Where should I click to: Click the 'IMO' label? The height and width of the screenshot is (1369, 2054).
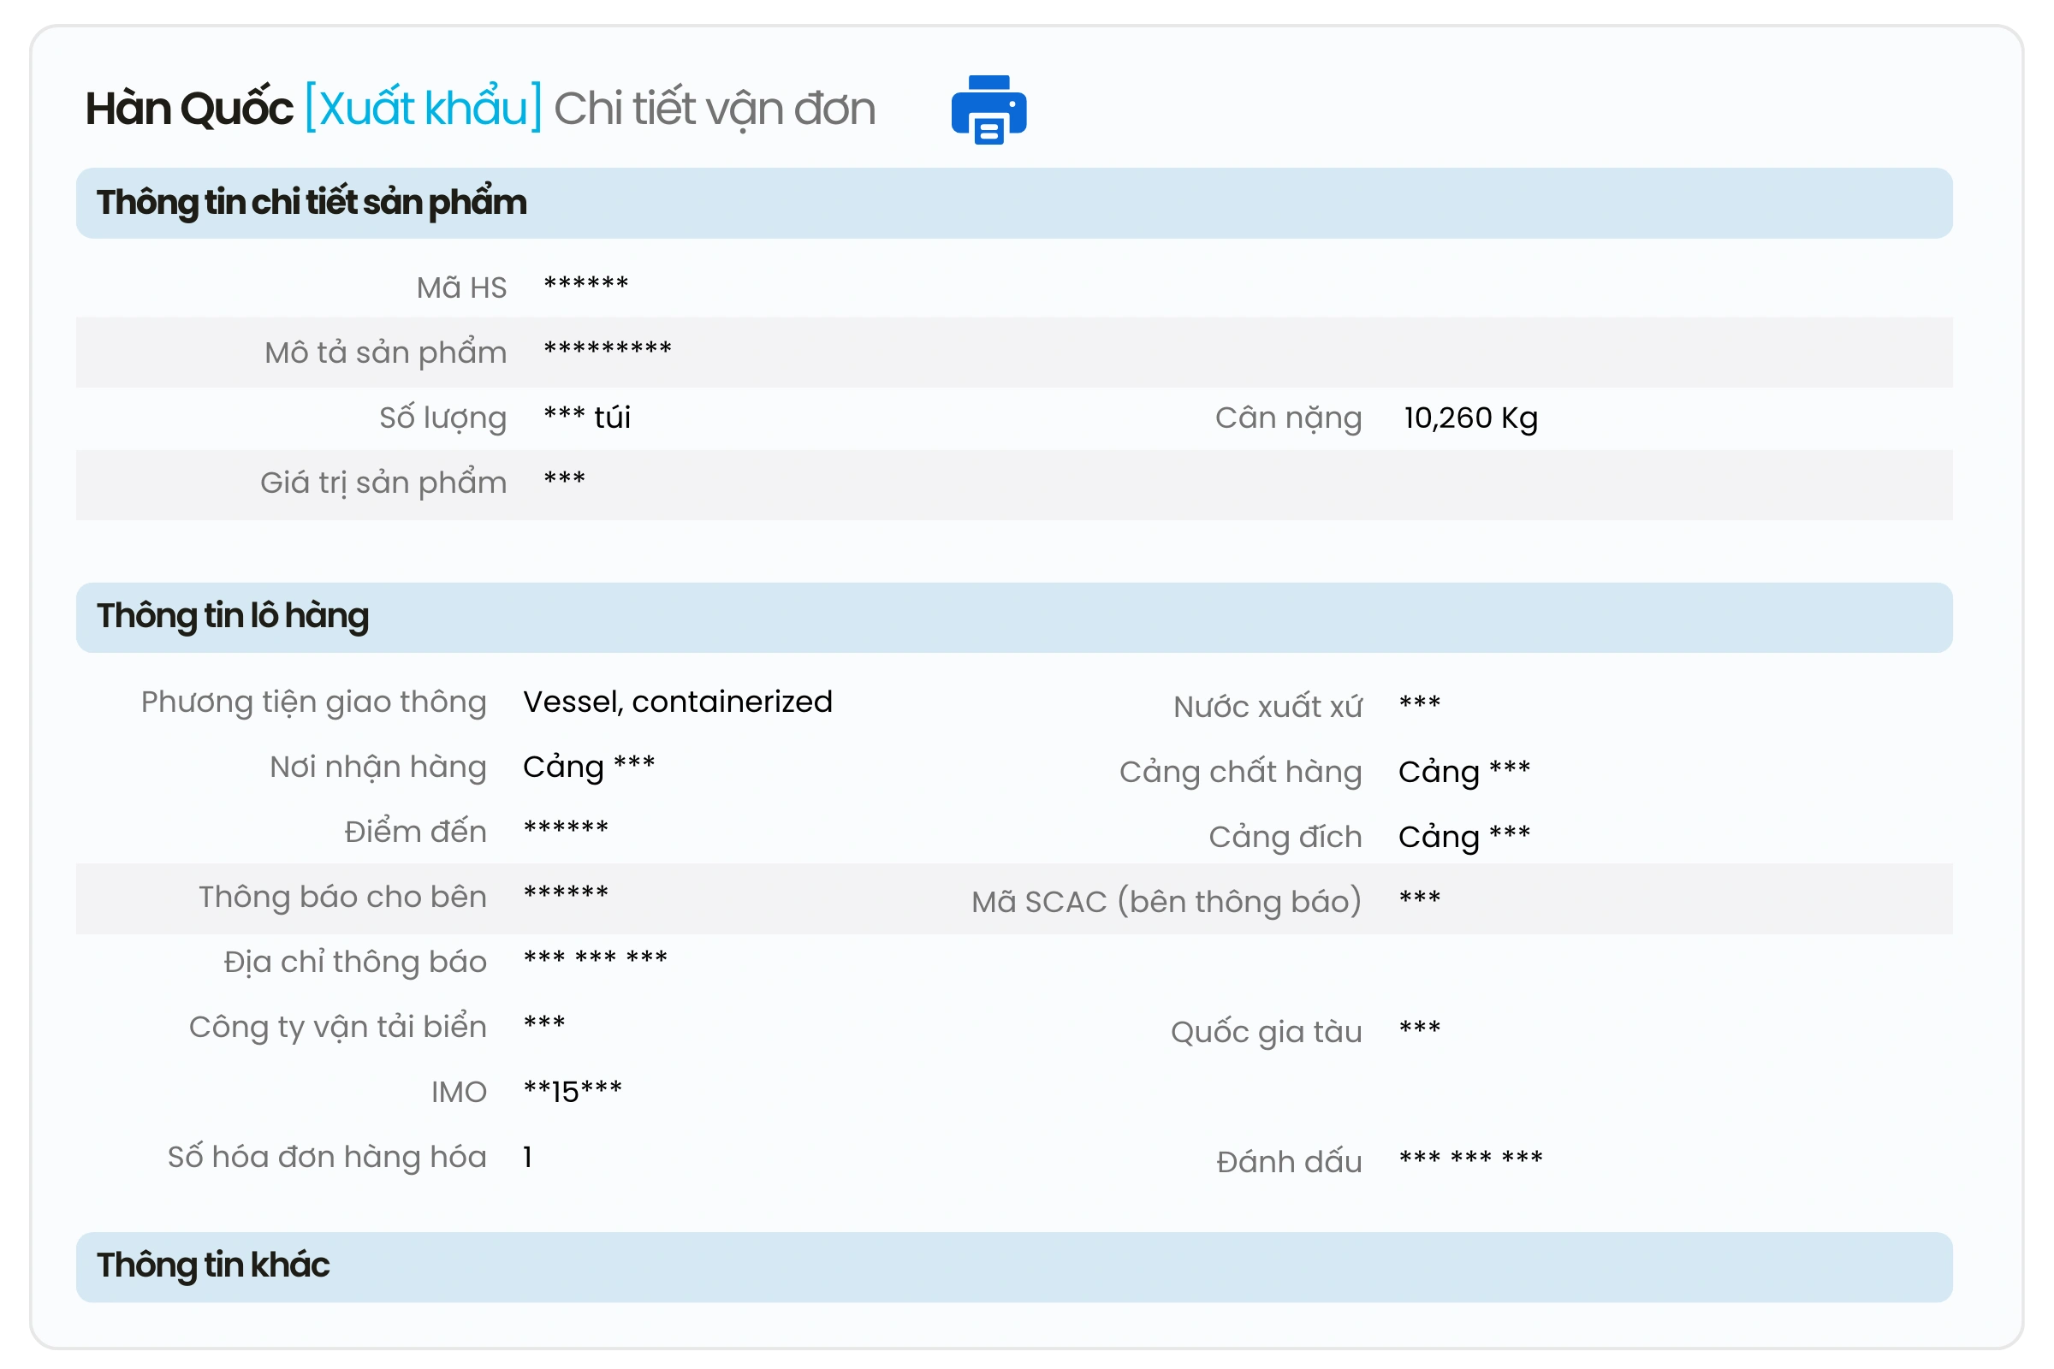click(x=459, y=1093)
